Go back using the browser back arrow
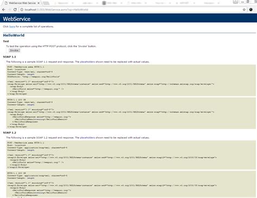The image size is (257, 198). point(4,10)
